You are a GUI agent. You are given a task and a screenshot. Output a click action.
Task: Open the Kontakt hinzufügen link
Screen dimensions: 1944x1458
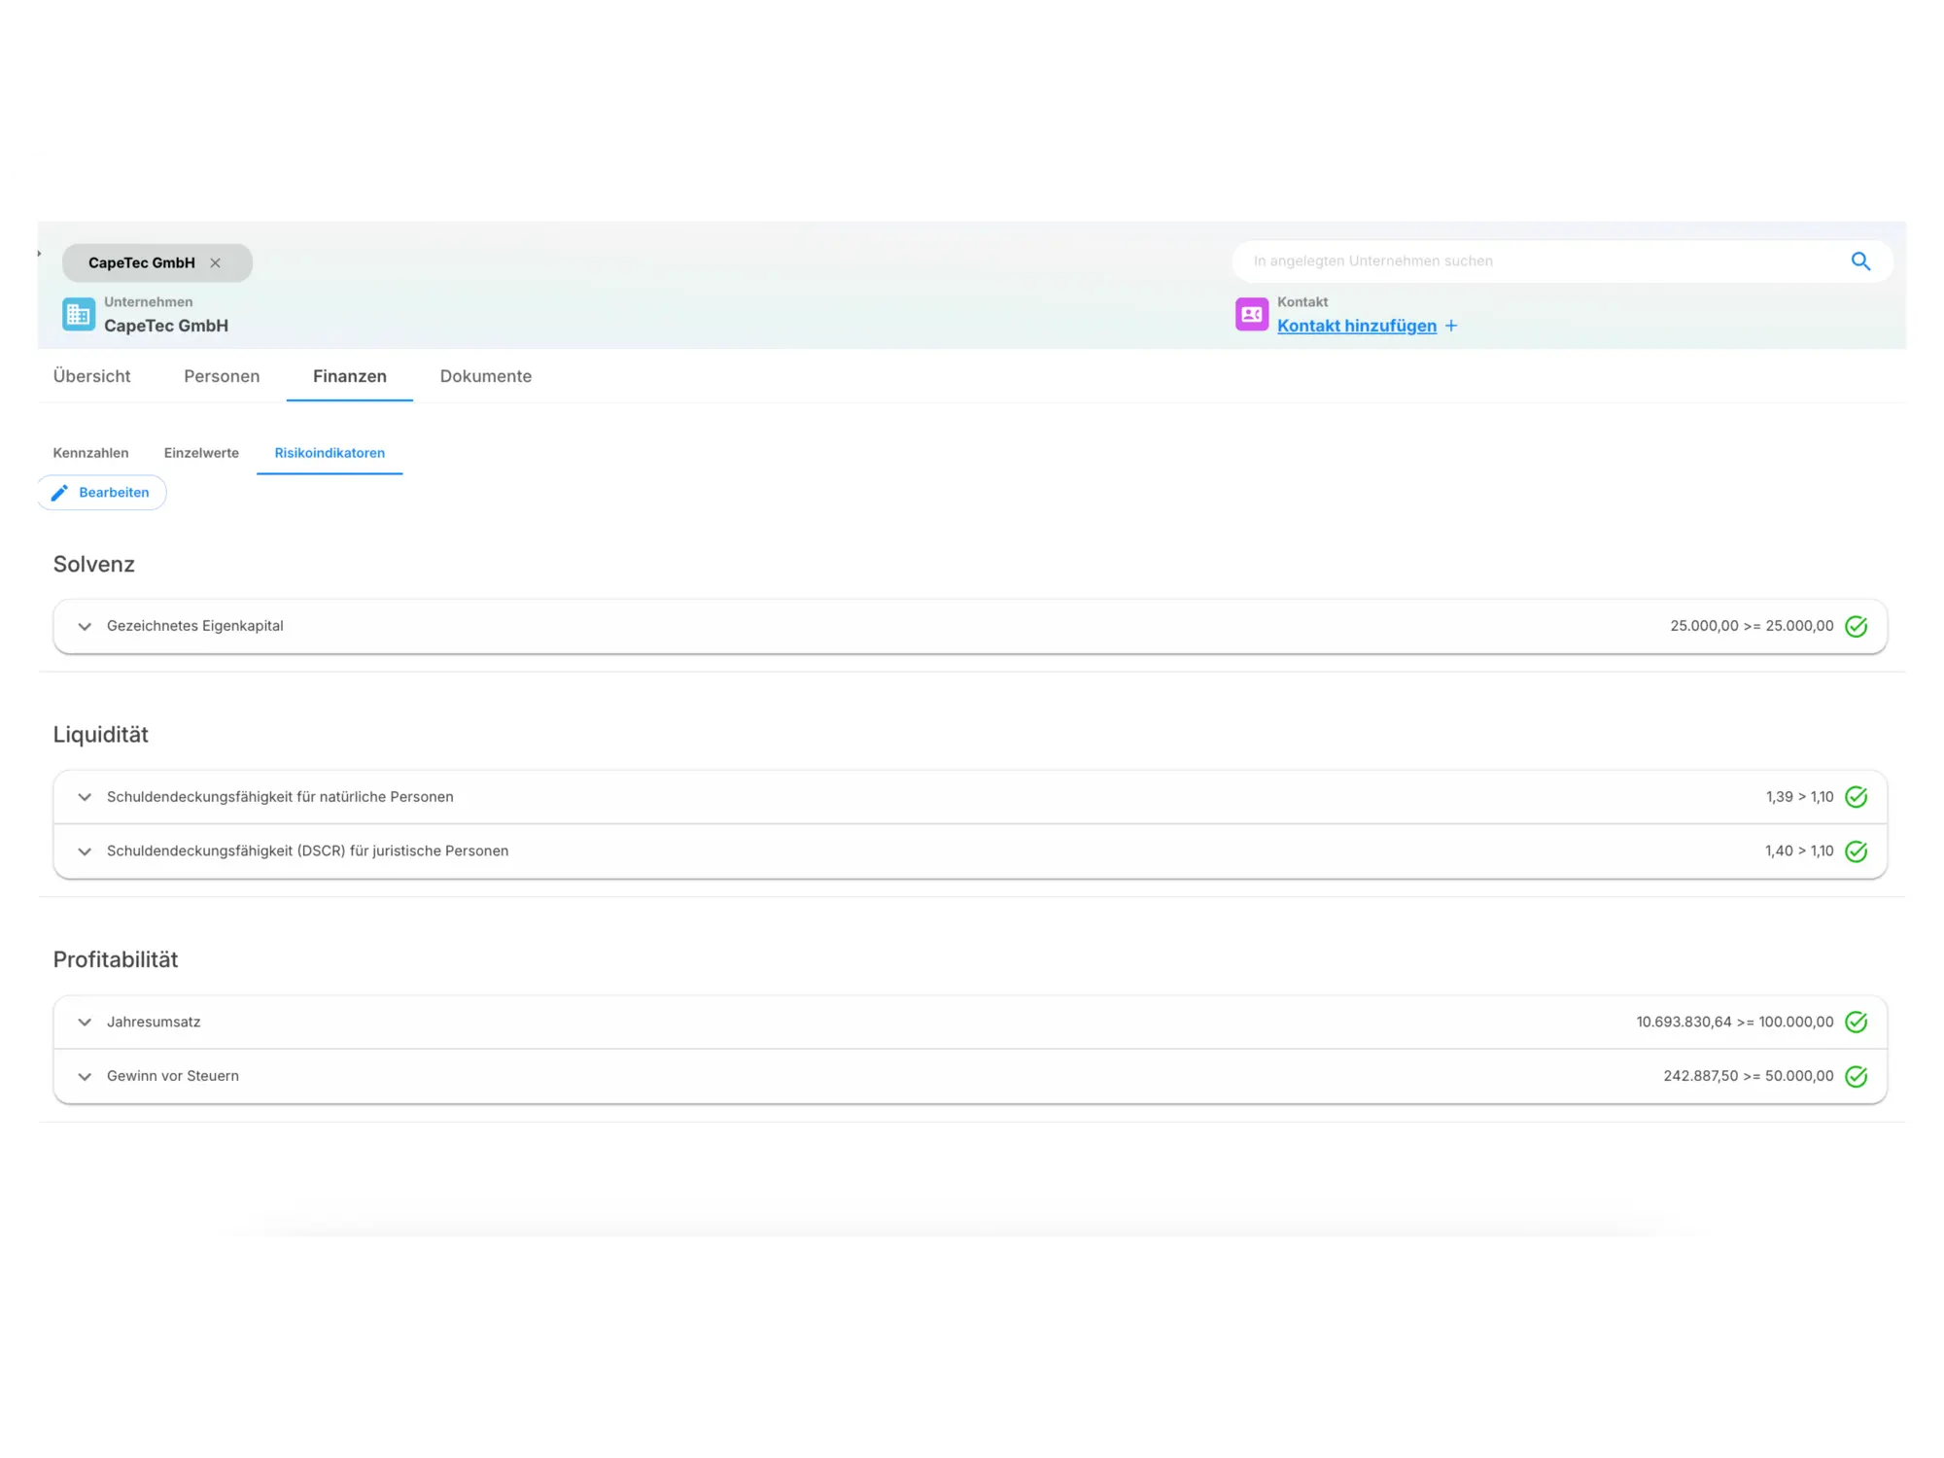pyautogui.click(x=1356, y=326)
